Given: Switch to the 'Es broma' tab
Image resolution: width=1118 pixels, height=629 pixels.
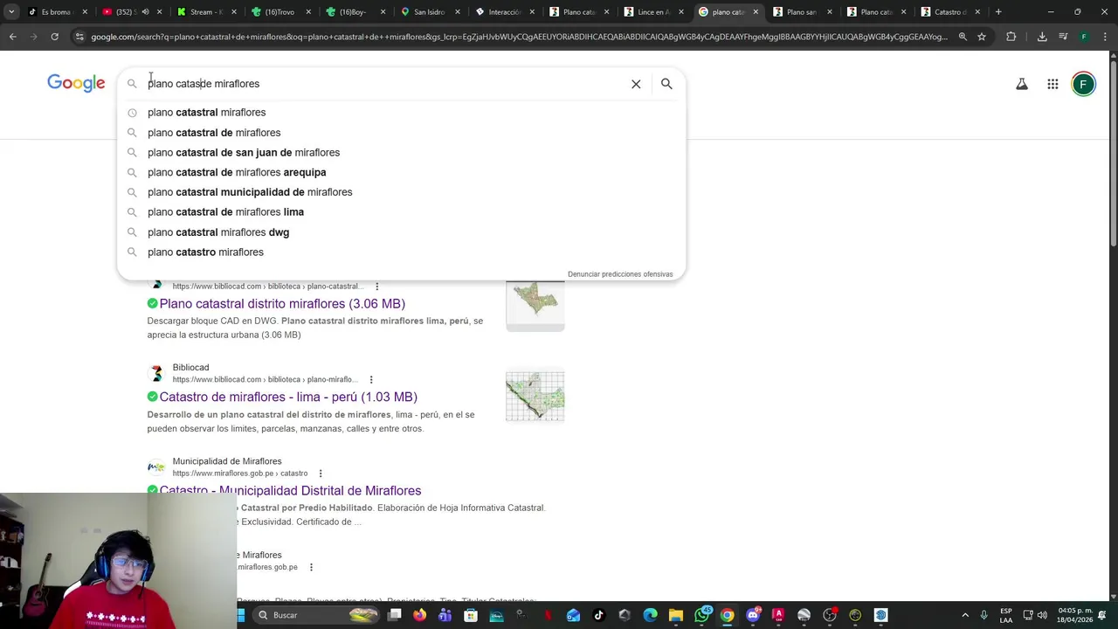Looking at the screenshot, I should 56,12.
